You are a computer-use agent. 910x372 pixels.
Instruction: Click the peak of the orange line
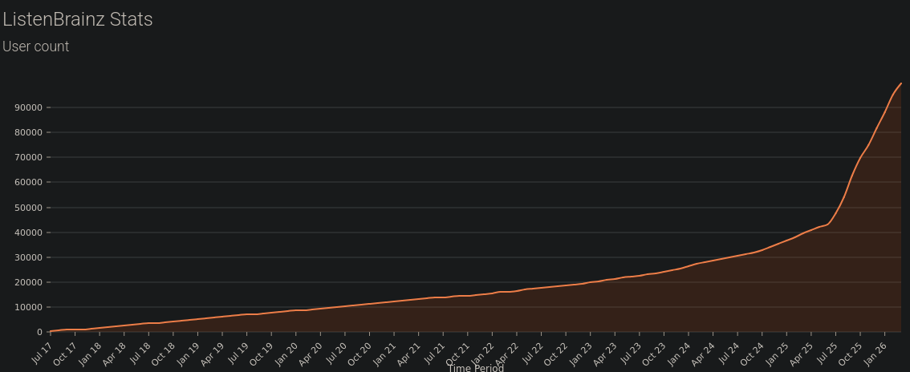(x=900, y=83)
